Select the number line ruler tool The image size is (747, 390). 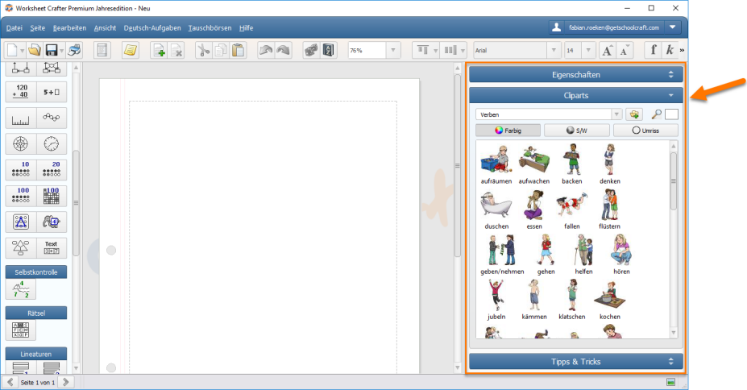pyautogui.click(x=22, y=118)
